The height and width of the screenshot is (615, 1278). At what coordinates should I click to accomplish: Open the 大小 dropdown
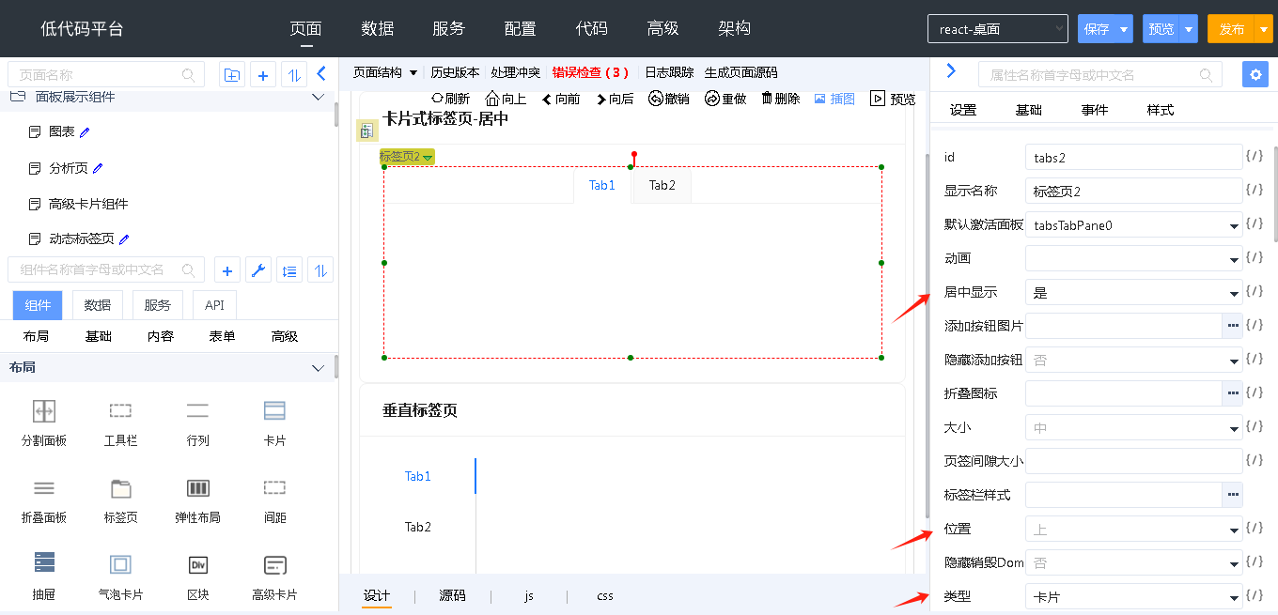coord(1134,427)
